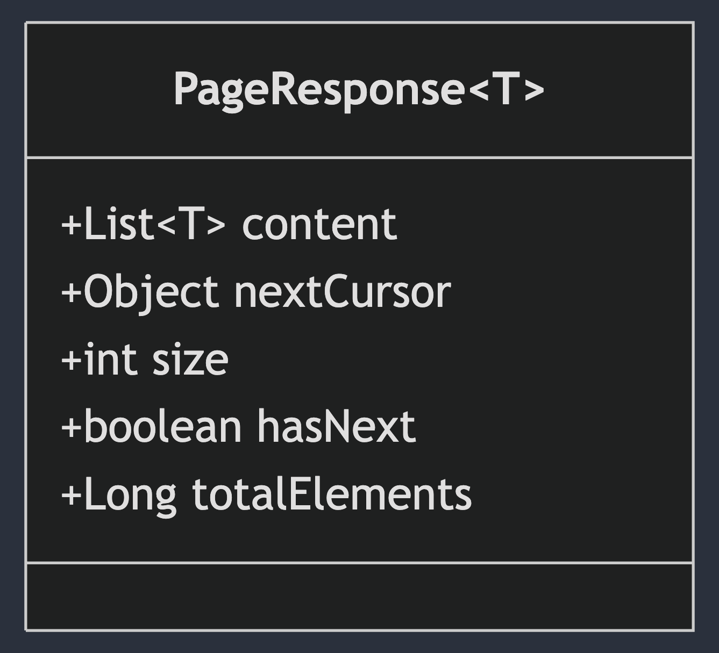Click the int type keyword

[x=110, y=360]
